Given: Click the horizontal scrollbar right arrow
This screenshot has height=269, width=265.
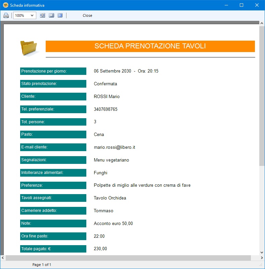Looking at the screenshot, I should point(262,258).
